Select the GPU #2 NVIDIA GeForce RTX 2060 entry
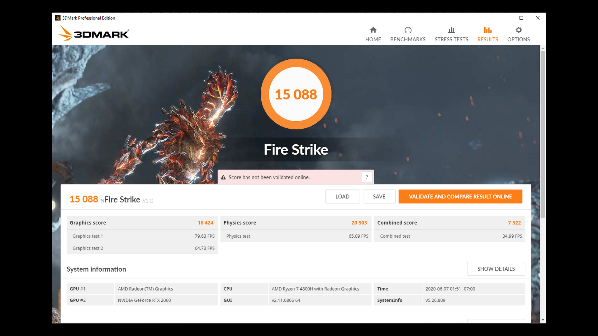 [x=144, y=300]
